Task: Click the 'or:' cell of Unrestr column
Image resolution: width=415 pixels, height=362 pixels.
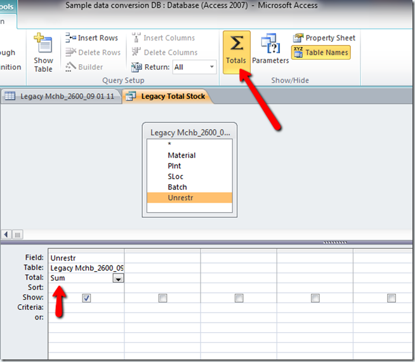Action: coord(86,318)
